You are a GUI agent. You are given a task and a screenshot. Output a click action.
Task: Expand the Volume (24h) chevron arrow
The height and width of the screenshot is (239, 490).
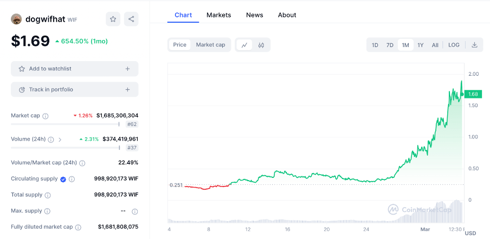[x=60, y=140]
